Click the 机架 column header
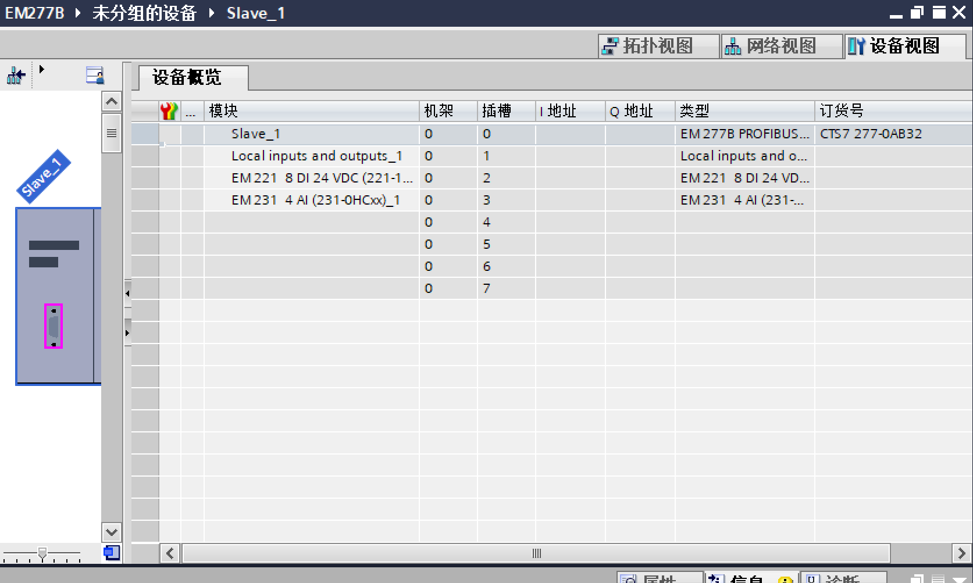Viewport: 973px width, 583px height. click(x=448, y=110)
